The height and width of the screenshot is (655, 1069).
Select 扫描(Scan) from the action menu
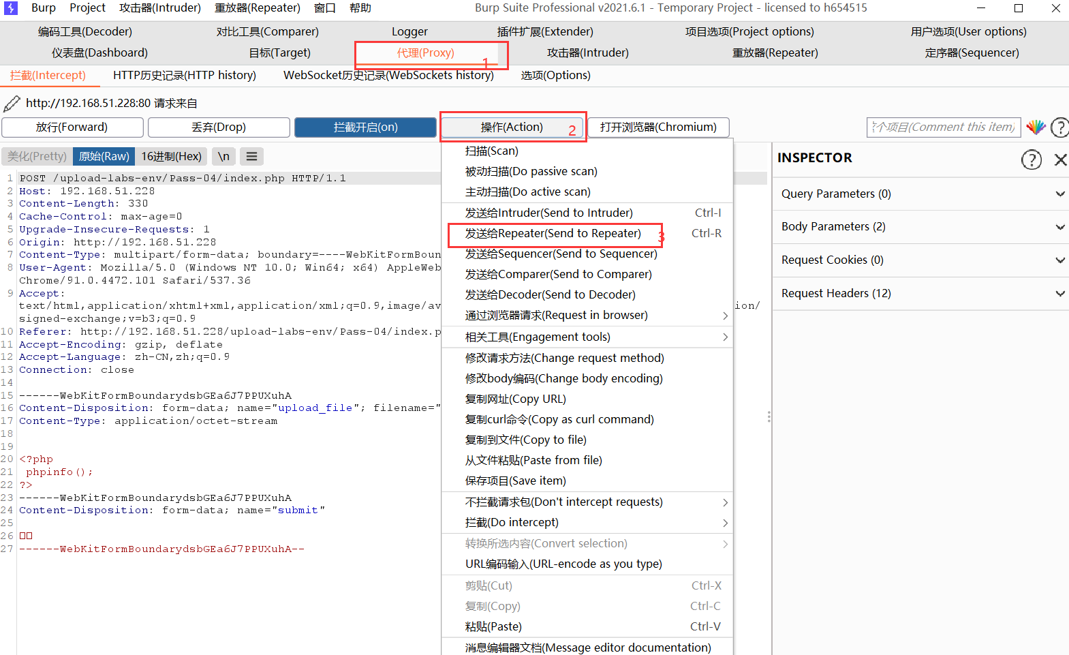click(x=587, y=151)
